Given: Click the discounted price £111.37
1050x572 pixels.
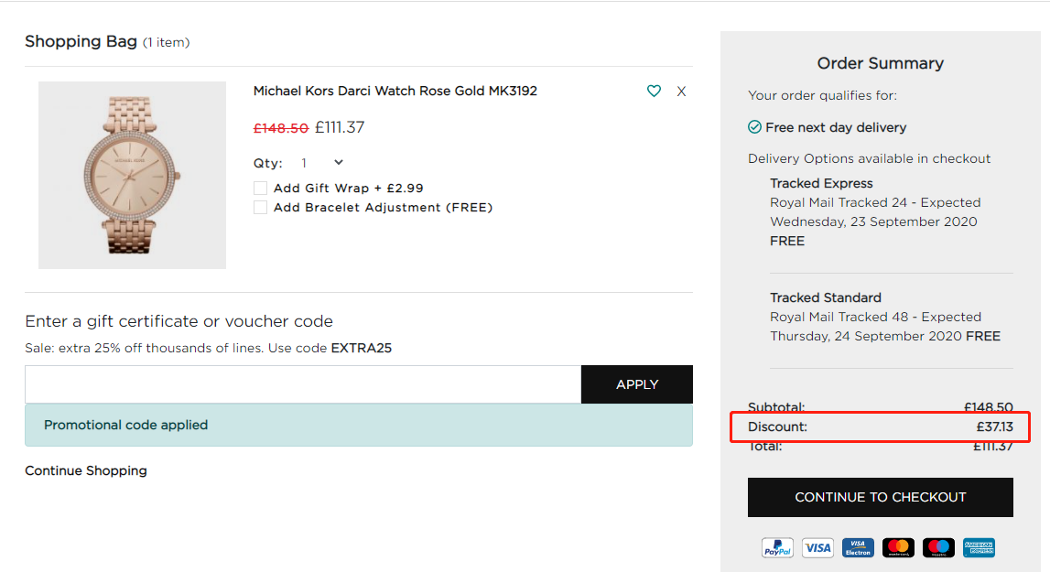Looking at the screenshot, I should point(340,127).
